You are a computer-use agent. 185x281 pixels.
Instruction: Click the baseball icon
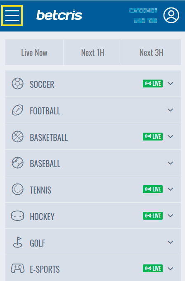[17, 163]
